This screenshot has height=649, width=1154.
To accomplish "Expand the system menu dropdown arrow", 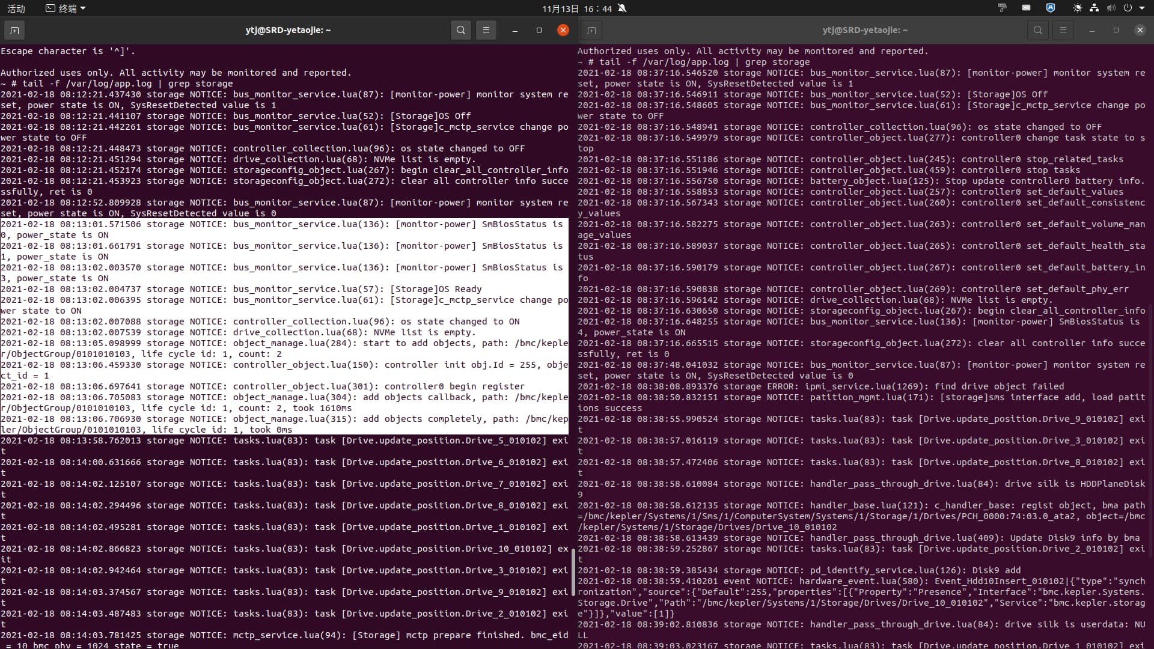I will [x=1141, y=8].
